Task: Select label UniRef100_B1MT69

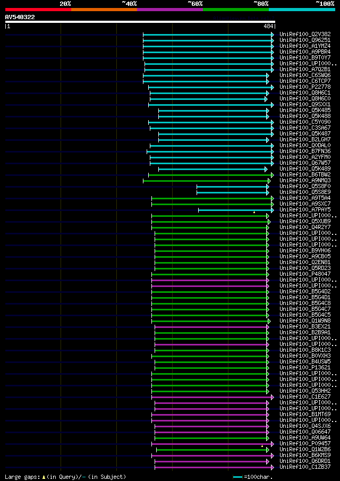Action: pyautogui.click(x=305, y=415)
